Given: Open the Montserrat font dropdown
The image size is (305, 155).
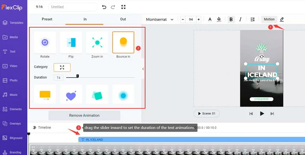Looking at the screenshot, I should pos(160,19).
